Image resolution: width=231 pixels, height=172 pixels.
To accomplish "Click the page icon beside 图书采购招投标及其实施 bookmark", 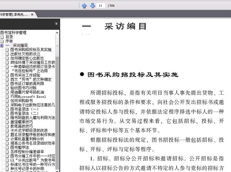I will coord(7,50).
